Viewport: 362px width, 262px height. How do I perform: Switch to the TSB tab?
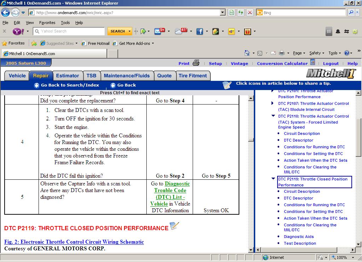92,76
